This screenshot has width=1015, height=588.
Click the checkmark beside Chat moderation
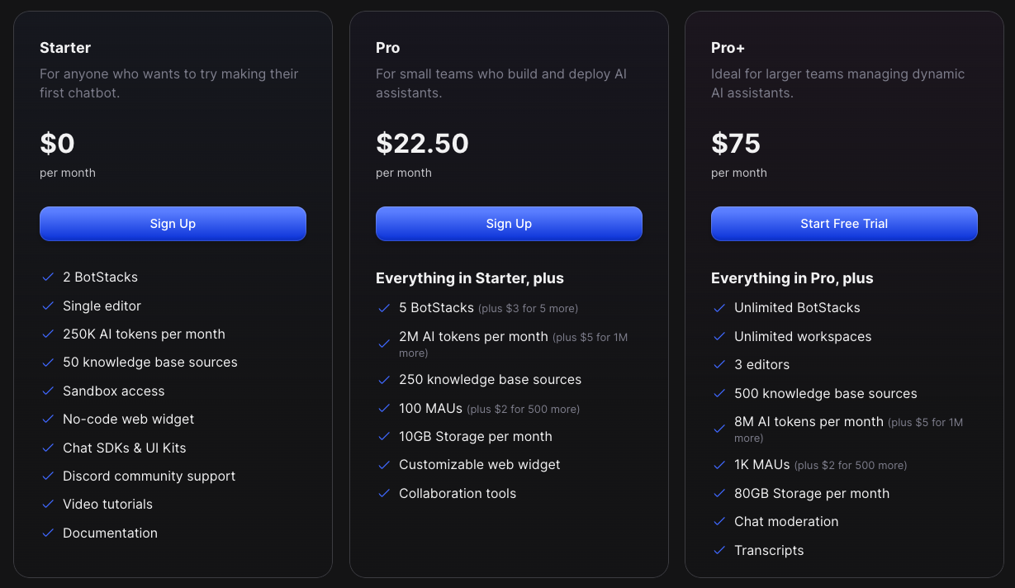coord(719,522)
